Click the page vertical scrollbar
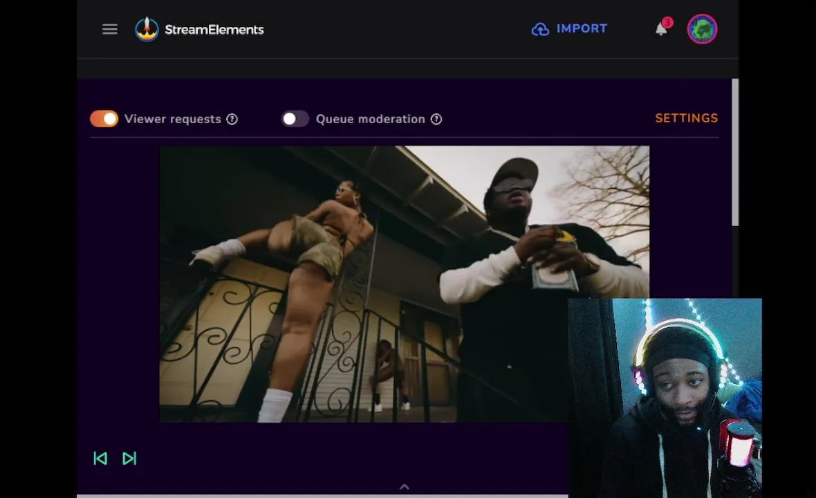Viewport: 816px width, 498px height. (x=735, y=152)
